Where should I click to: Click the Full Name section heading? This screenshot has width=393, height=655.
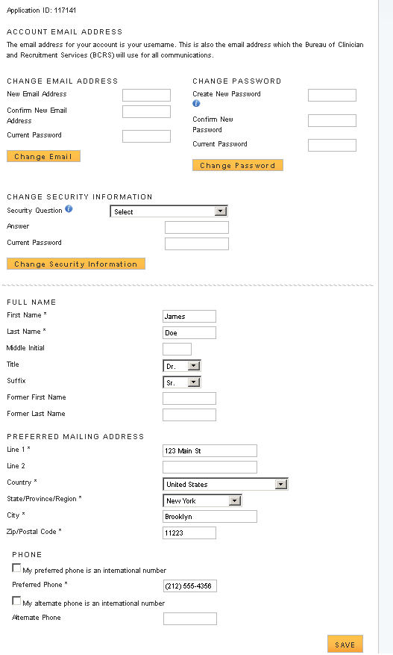31,302
